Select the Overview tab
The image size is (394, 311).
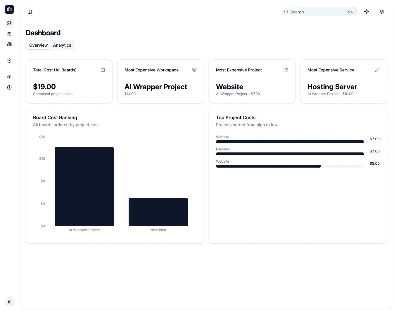[38, 45]
